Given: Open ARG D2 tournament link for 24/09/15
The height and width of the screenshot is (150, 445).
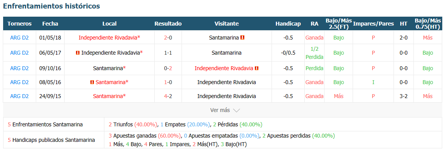Looking at the screenshot, I should (19, 96).
